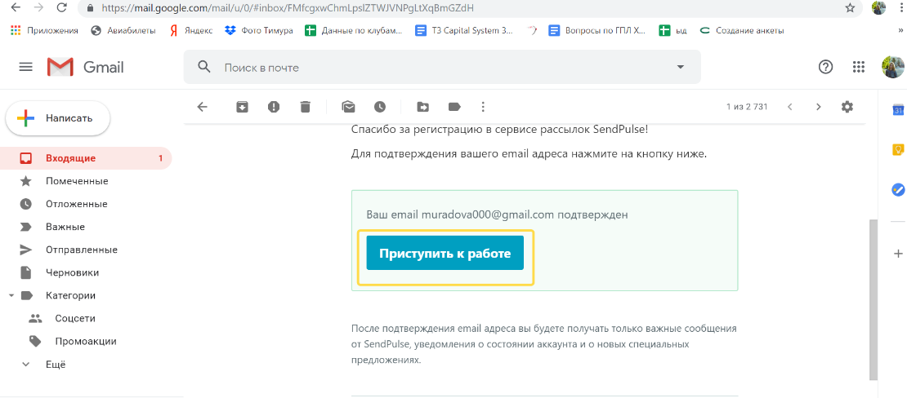The width and height of the screenshot is (907, 398).
Task: Go back to the inbox list
Action: tap(203, 107)
